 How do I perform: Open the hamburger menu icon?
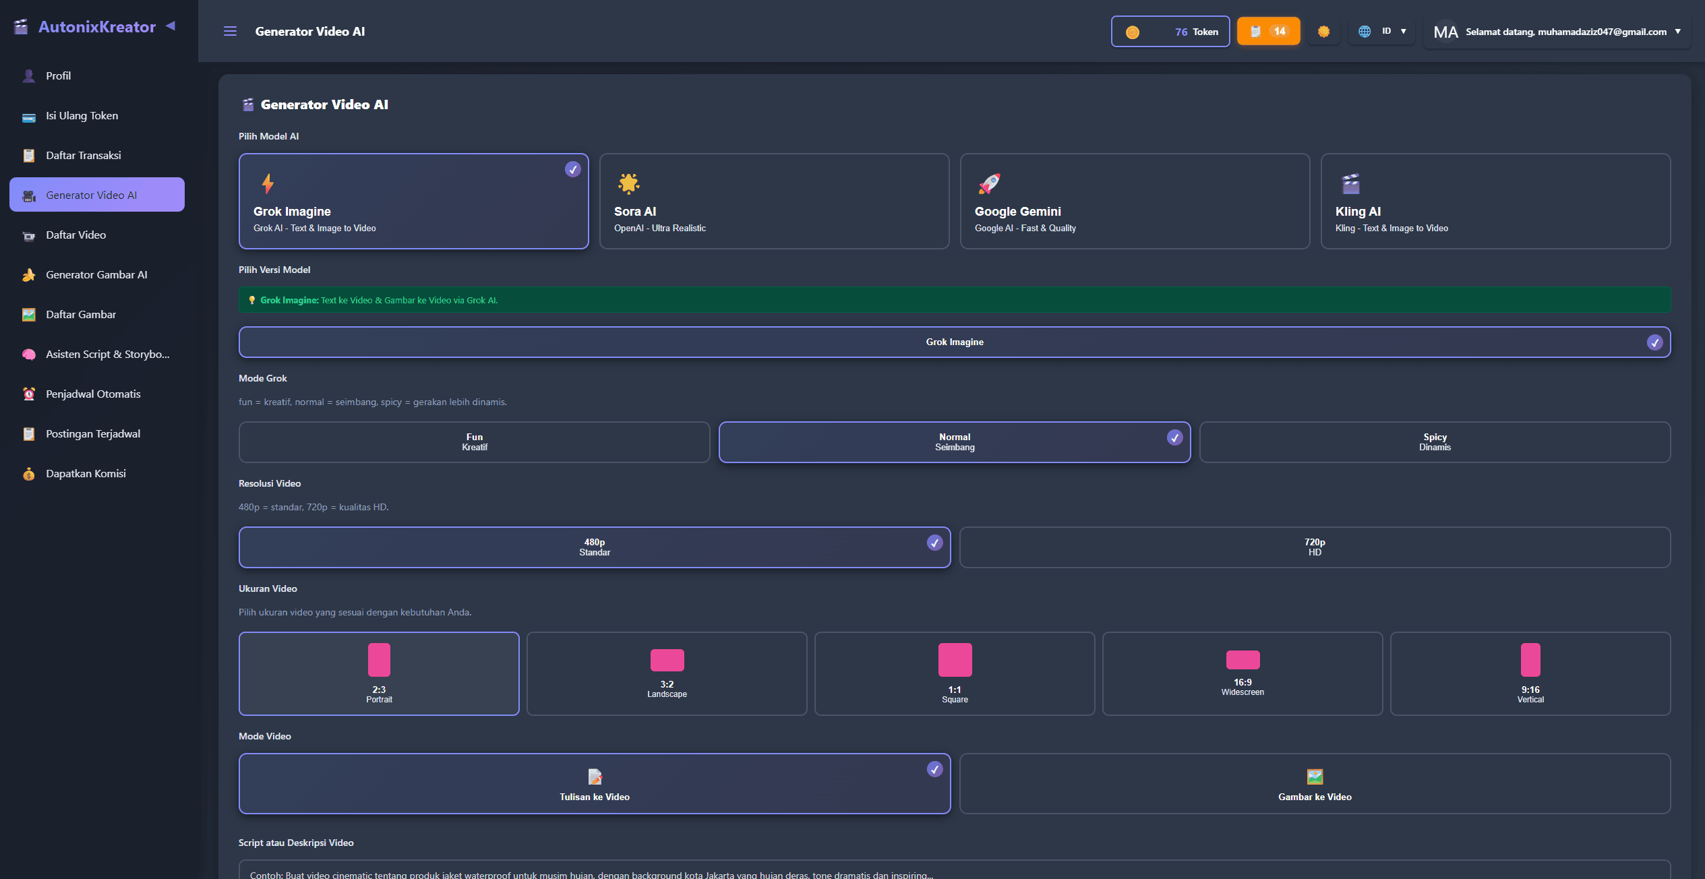(230, 31)
